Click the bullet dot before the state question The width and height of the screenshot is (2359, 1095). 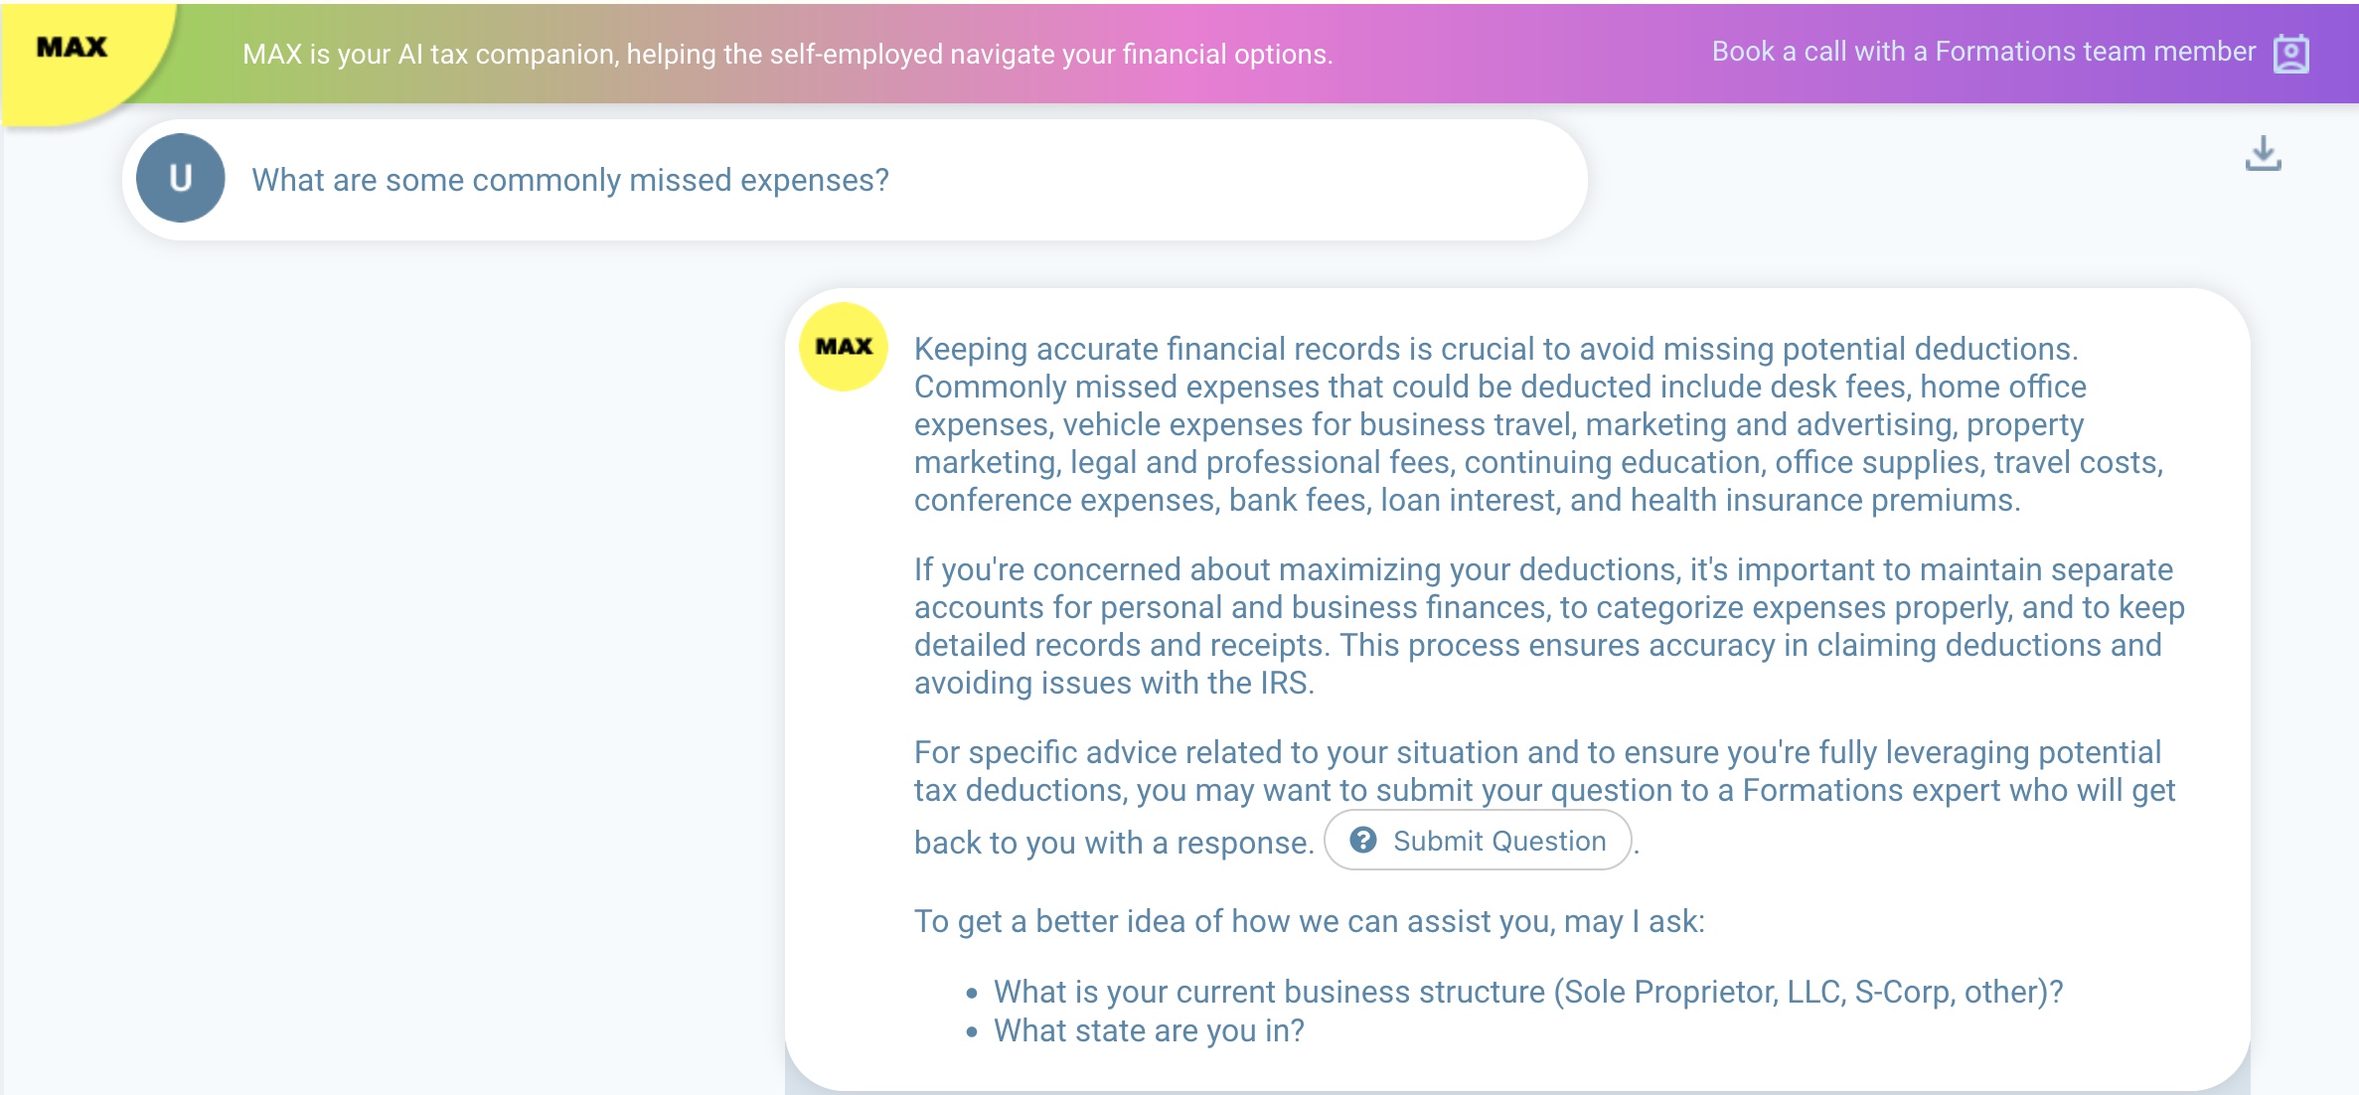(972, 1032)
